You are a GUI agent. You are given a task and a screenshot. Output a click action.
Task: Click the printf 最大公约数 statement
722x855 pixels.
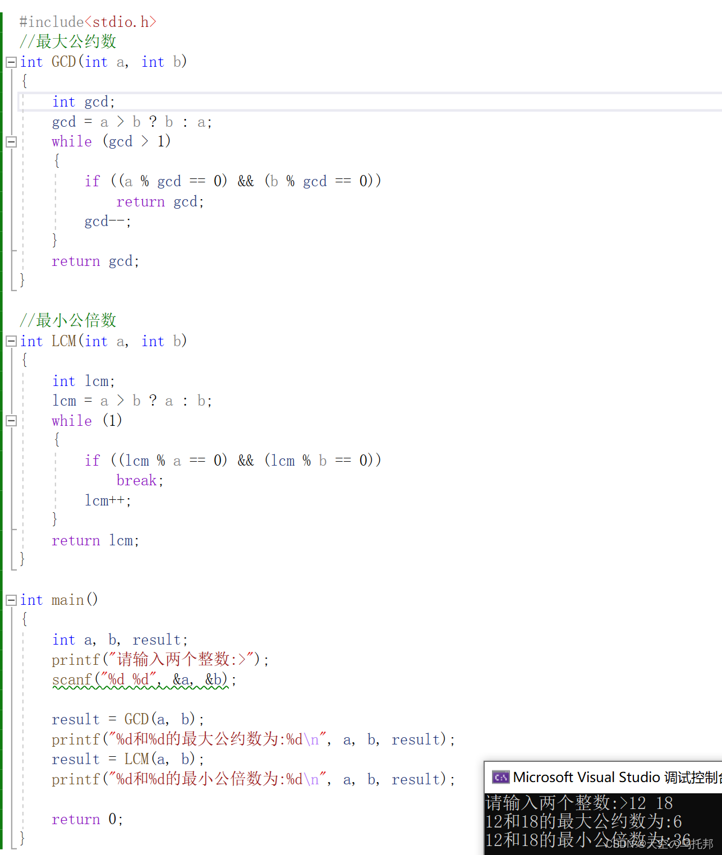coord(253,739)
